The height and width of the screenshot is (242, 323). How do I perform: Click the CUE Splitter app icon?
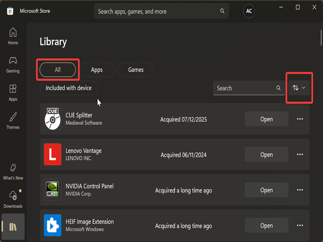52,119
